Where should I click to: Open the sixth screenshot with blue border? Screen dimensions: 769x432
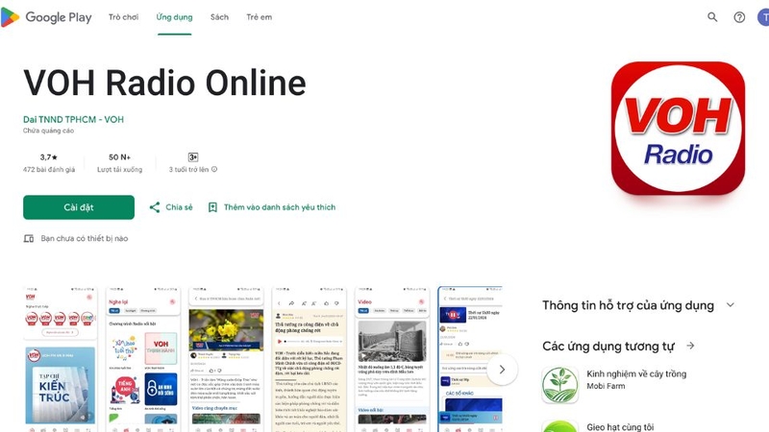tap(470, 359)
